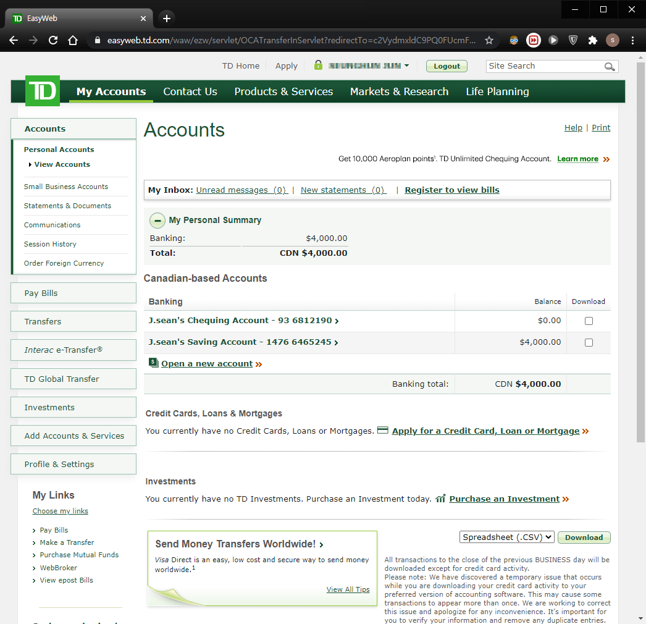The width and height of the screenshot is (646, 624).
Task: Open Markets & Research nav item
Action: pos(399,91)
